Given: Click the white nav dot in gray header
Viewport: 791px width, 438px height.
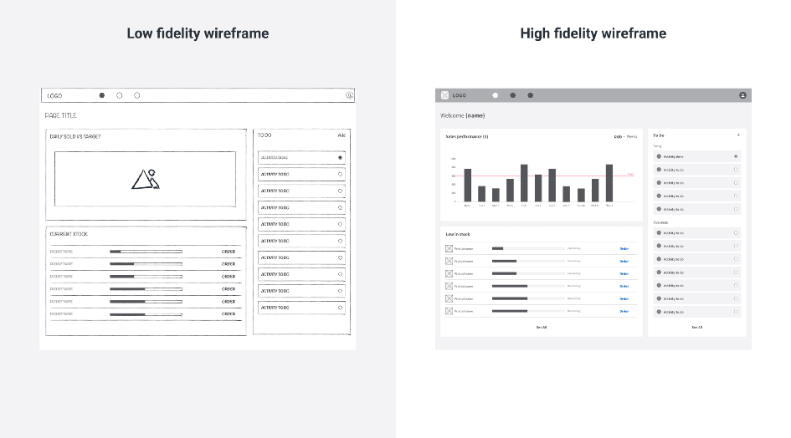Looking at the screenshot, I should (495, 95).
